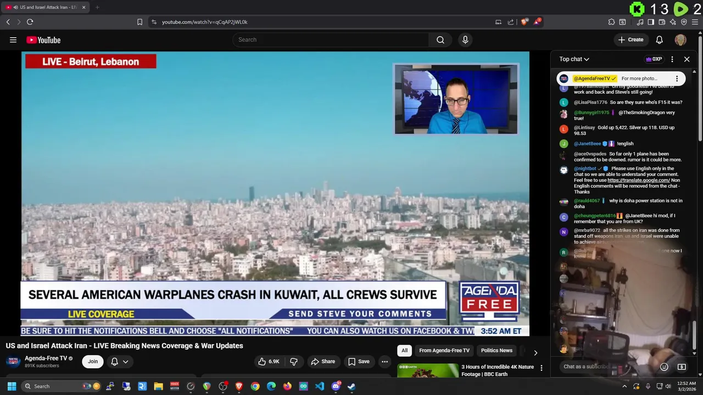Open the 4K Nature Footage video thumbnail

428,370
